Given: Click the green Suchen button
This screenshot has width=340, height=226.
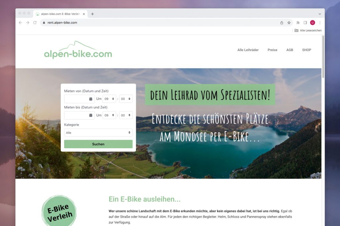Looking at the screenshot, I should (x=98, y=144).
